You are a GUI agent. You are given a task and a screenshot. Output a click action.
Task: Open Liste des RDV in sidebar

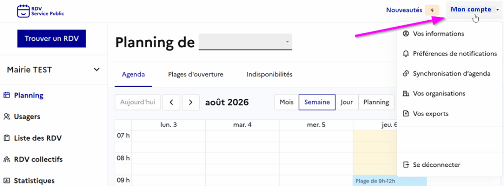(x=32, y=138)
